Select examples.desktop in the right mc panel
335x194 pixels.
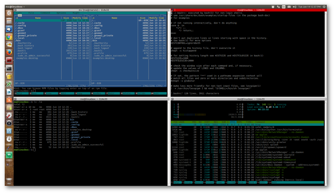click(128, 58)
